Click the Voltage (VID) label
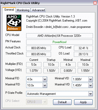 click(13, 70)
